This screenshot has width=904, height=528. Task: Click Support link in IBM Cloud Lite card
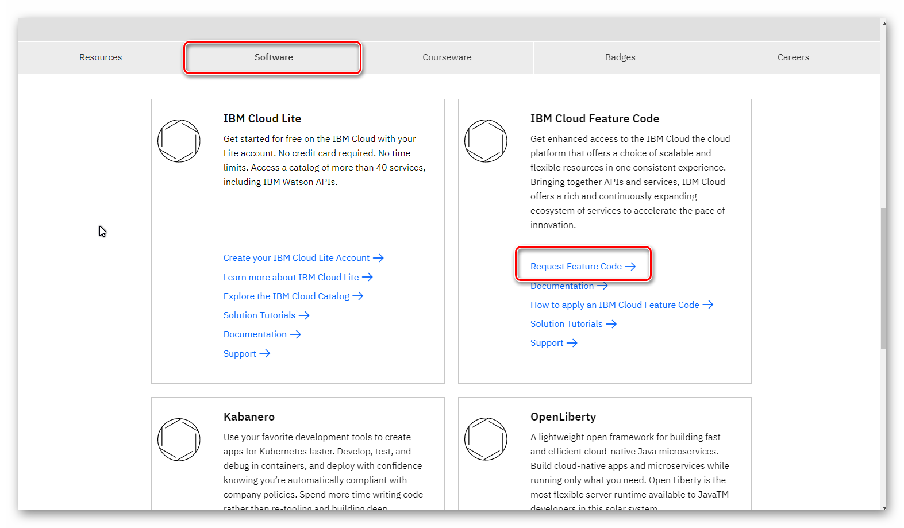point(240,354)
